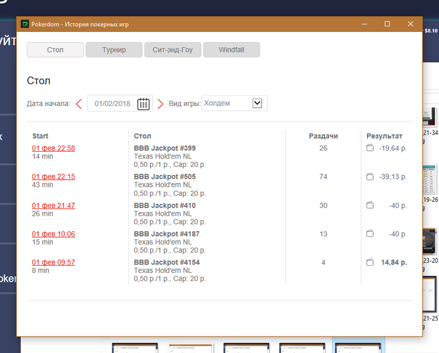The height and width of the screenshot is (353, 439).
Task: Open session link 01 фев 22:58
Action: [x=53, y=148]
